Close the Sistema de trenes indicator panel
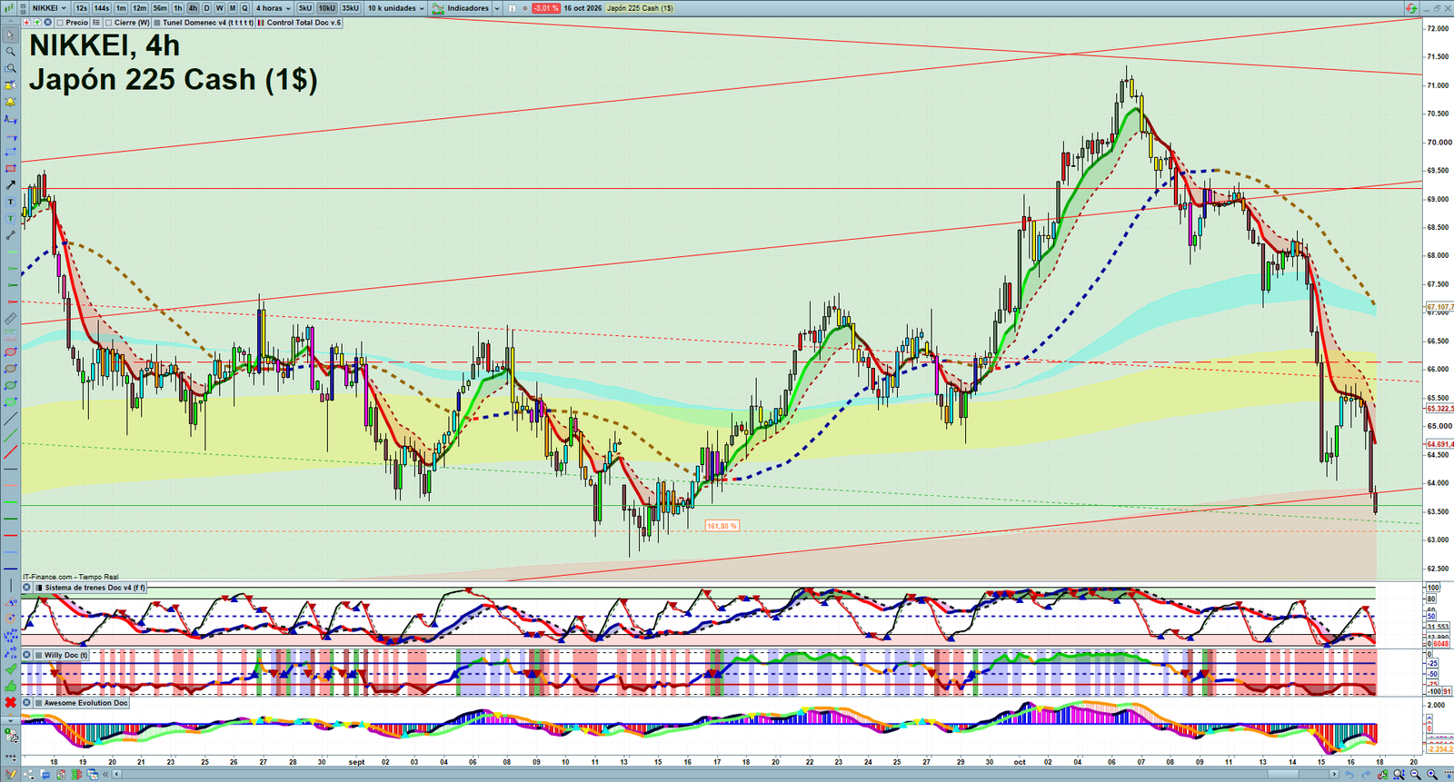1454x782 pixels. coord(26,588)
